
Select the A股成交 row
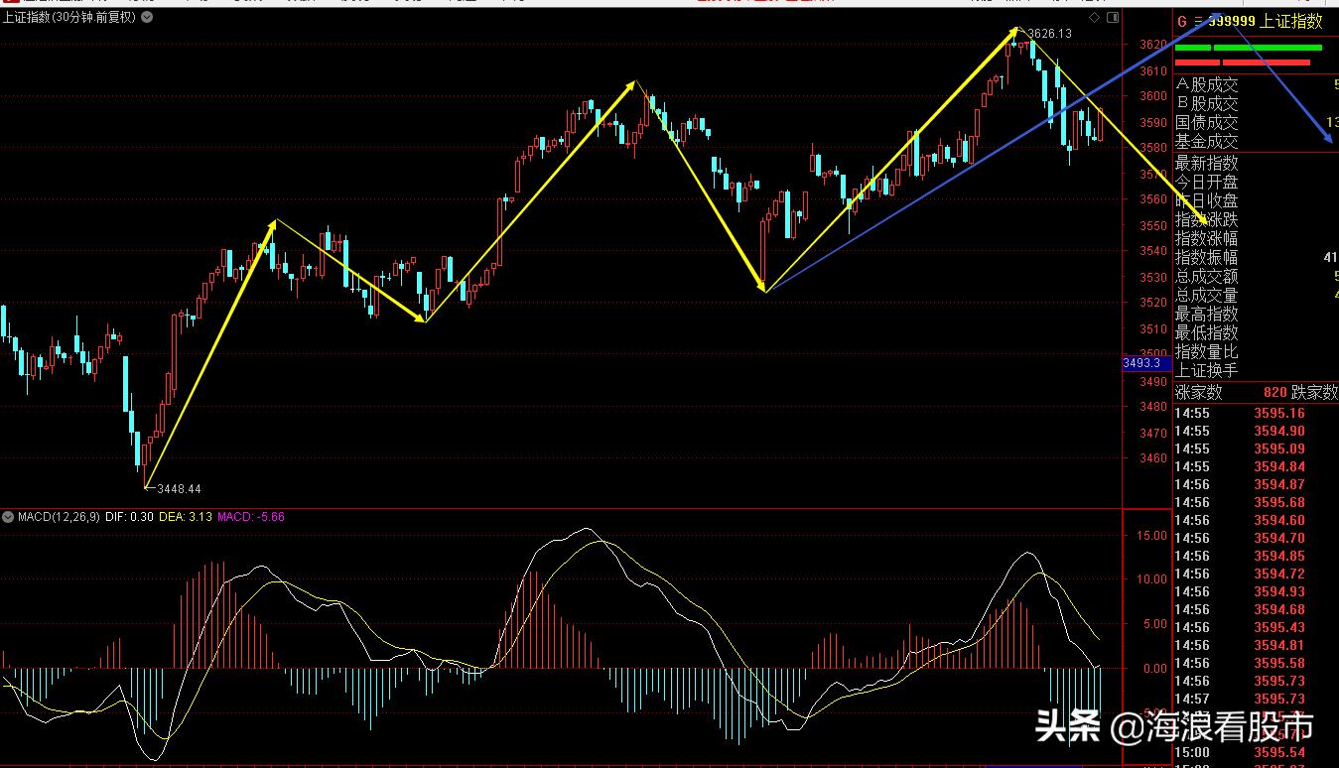tap(1257, 85)
